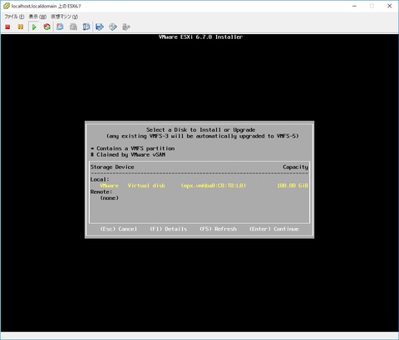This screenshot has height=340, width=399.
Task: Click the orange Suspend VM button
Action: coord(21,27)
